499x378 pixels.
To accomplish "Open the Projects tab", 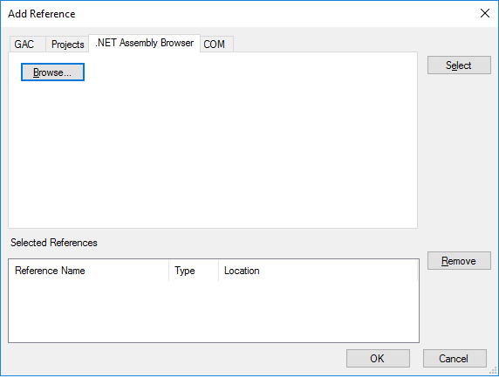I will click(67, 45).
